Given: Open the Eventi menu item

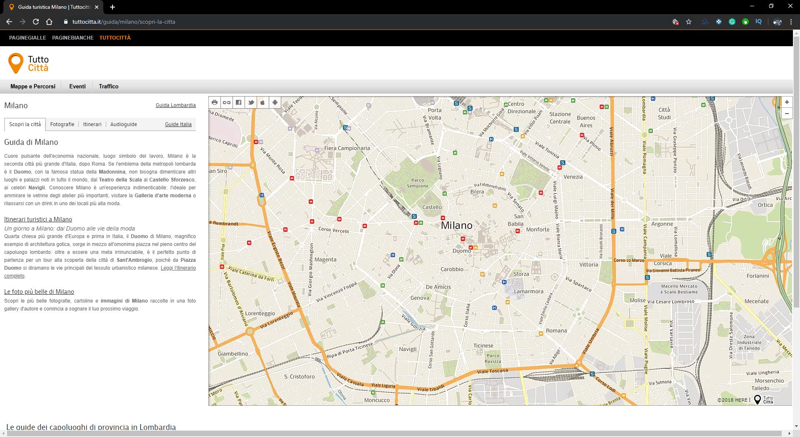Looking at the screenshot, I should click(x=77, y=86).
